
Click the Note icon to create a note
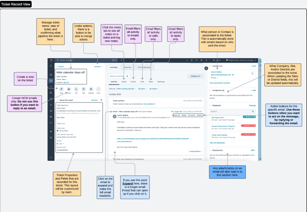61,89
